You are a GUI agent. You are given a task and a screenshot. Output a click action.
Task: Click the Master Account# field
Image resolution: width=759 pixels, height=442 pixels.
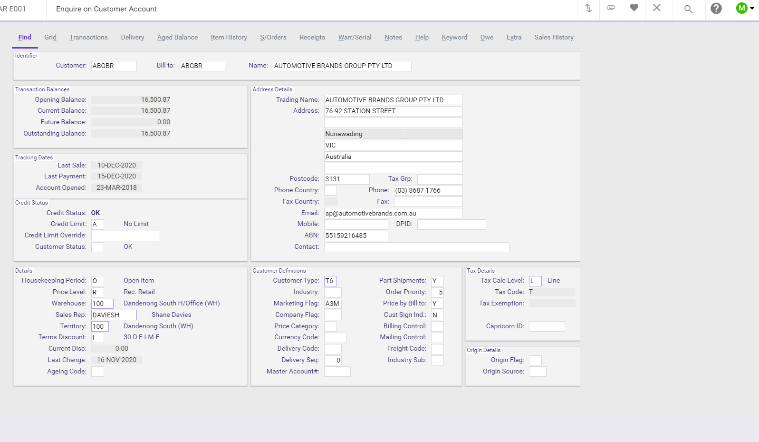[337, 372]
